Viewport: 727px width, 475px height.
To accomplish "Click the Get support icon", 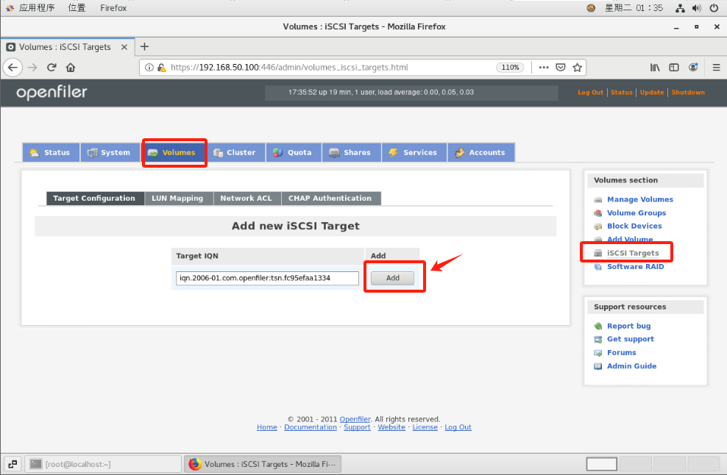I will coord(598,340).
